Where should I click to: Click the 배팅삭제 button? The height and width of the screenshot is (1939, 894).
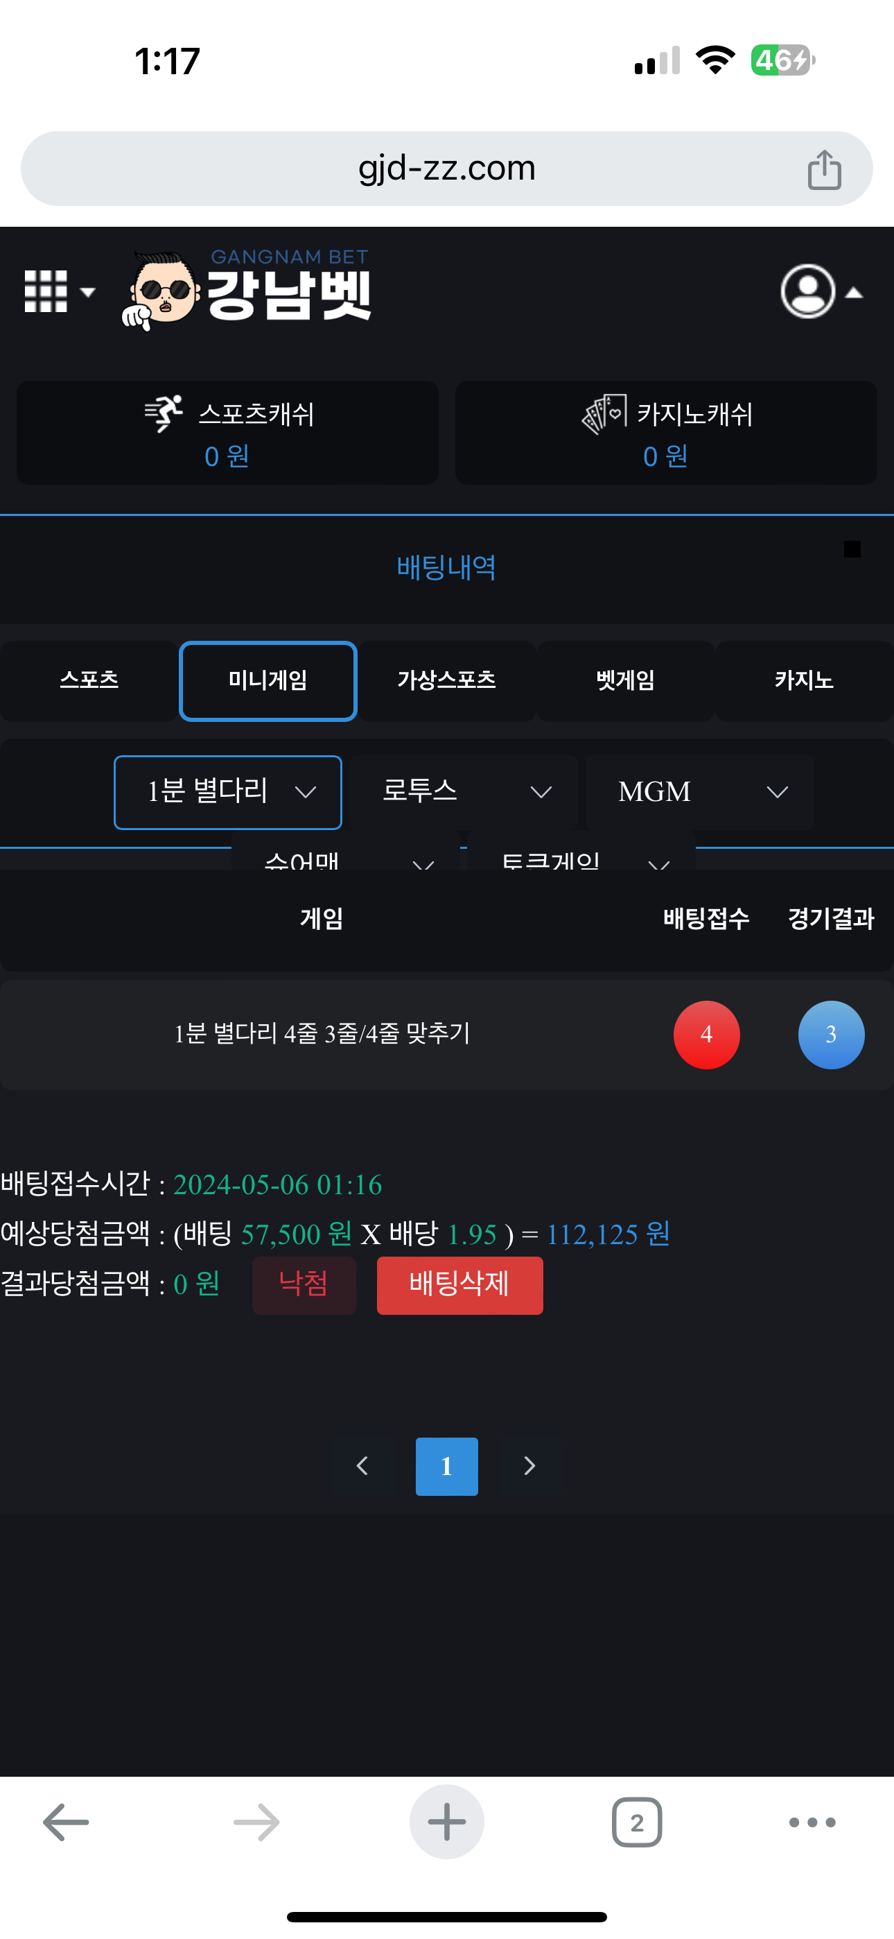(459, 1285)
